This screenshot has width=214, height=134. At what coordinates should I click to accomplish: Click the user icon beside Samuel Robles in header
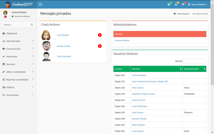189,5
